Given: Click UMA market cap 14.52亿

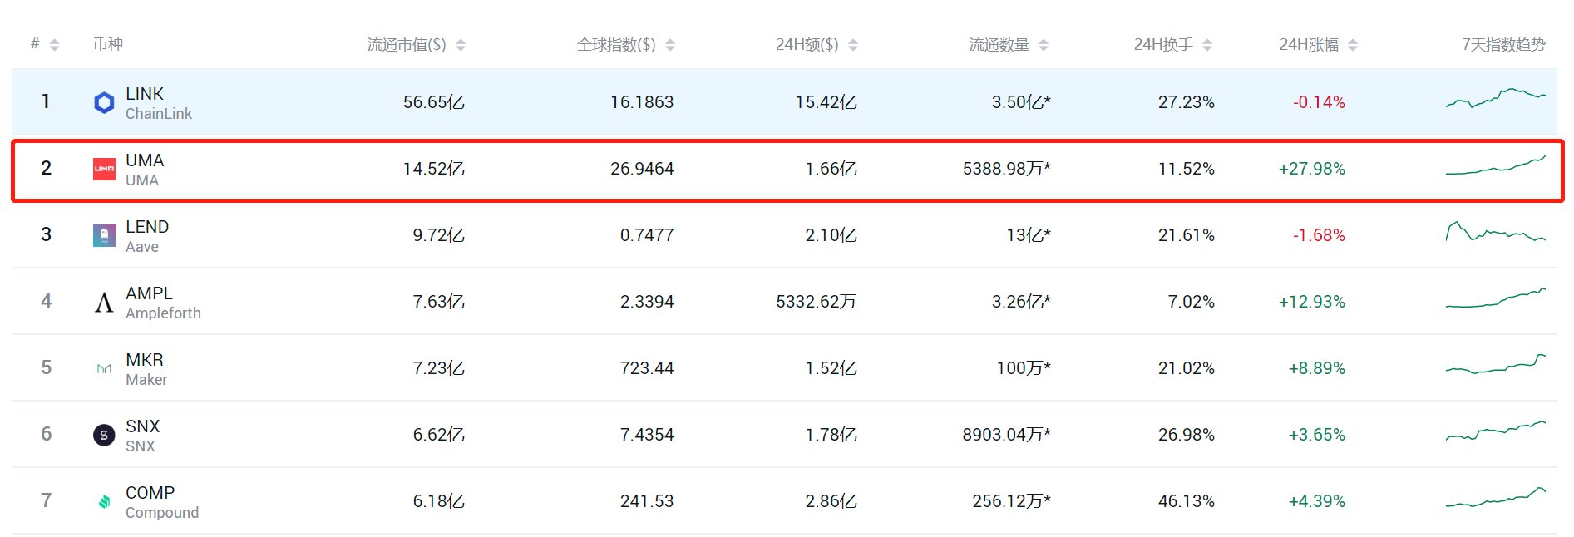Looking at the screenshot, I should (x=434, y=169).
